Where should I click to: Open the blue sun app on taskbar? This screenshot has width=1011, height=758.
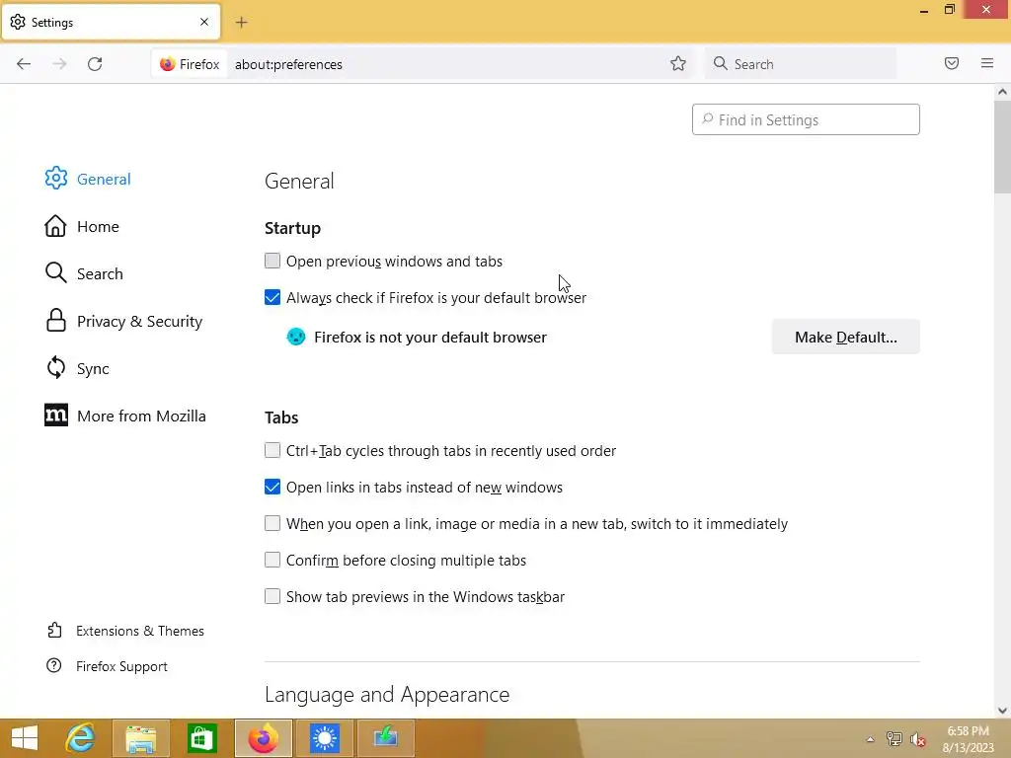(324, 738)
